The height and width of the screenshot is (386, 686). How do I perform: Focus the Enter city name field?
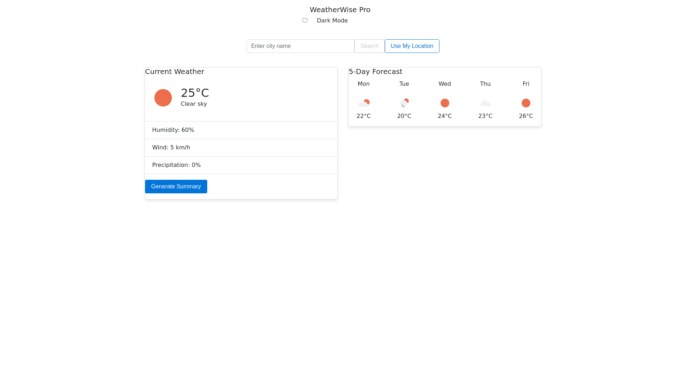tap(300, 46)
